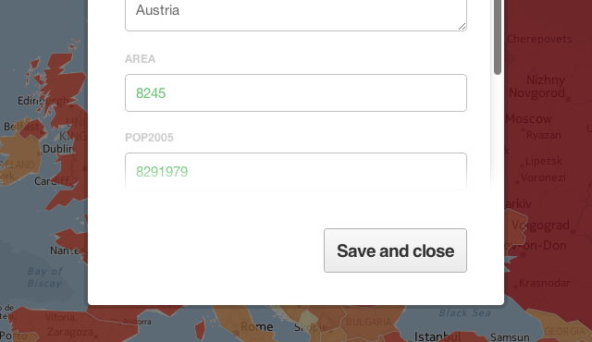The image size is (592, 342).
Task: Click the Zaragoza label in Spain
Action: click(70, 332)
